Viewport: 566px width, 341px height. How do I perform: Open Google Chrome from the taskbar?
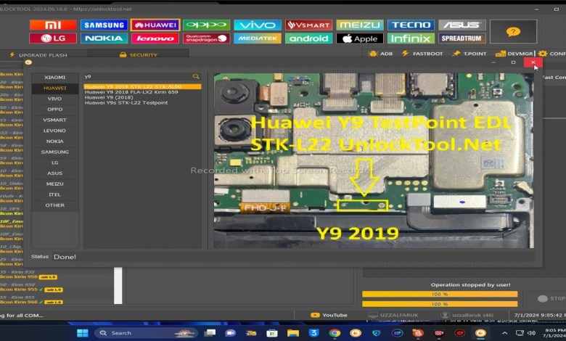[335, 333]
